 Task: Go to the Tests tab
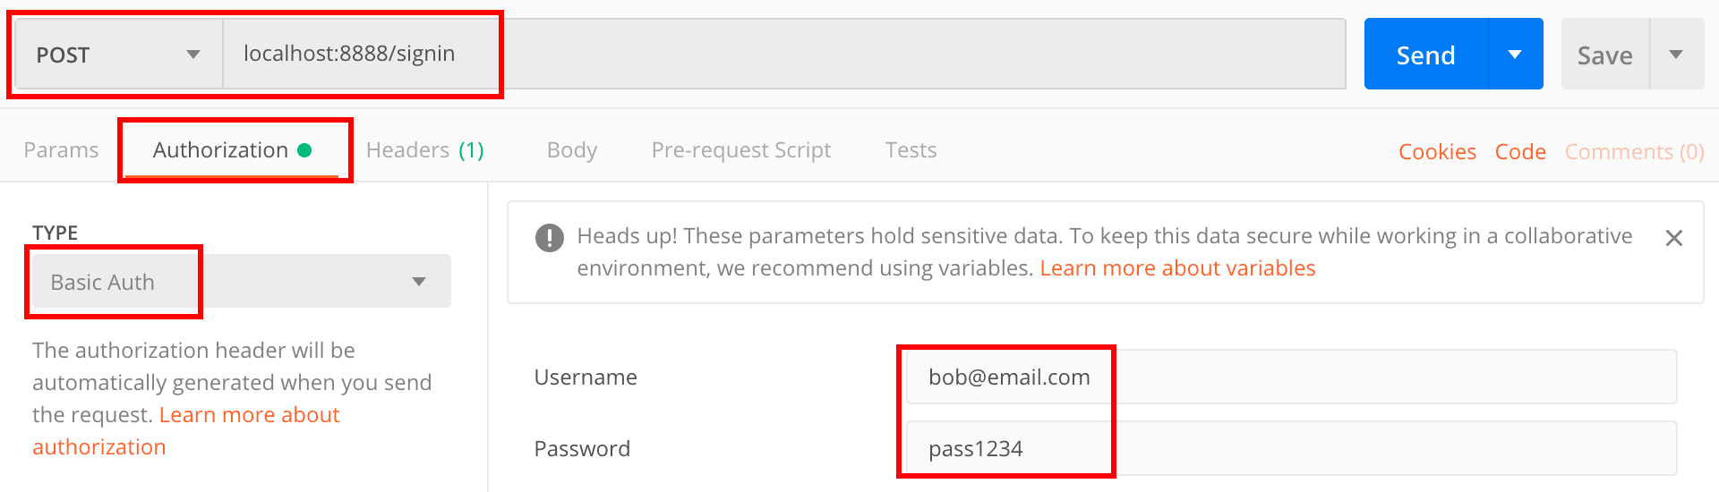tap(911, 150)
